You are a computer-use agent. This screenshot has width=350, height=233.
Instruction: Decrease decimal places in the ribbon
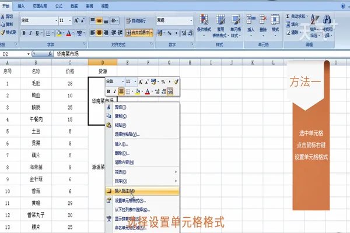point(190,33)
